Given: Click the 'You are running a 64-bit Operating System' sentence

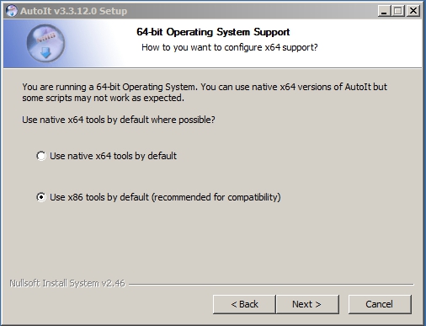Looking at the screenshot, I should (109, 87).
